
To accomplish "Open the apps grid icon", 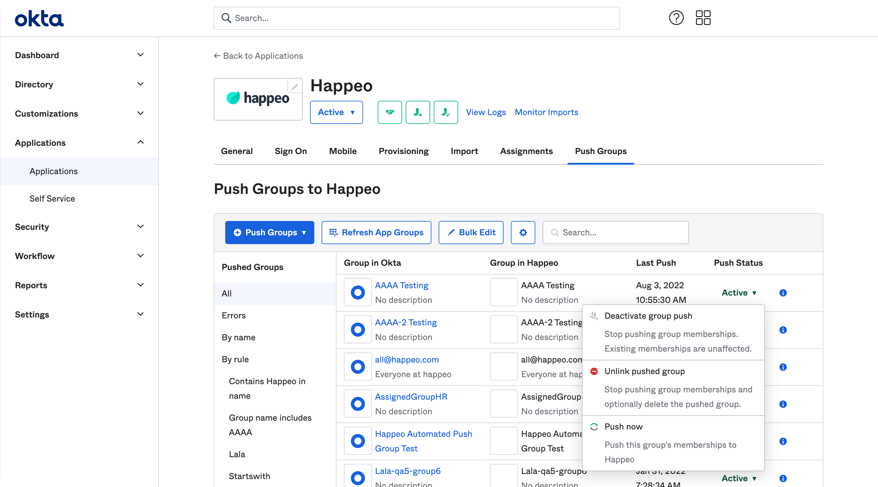I will (x=703, y=18).
